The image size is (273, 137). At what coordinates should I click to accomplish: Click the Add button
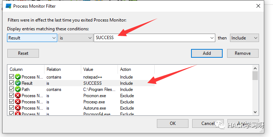pyautogui.click(x=206, y=53)
